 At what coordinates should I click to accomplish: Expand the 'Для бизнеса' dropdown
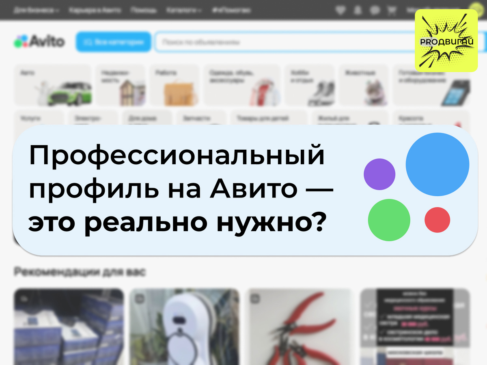[x=36, y=10]
